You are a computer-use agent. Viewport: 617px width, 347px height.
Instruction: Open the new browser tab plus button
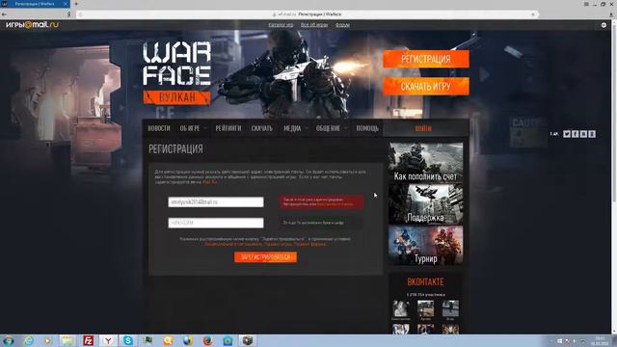pyautogui.click(x=76, y=4)
